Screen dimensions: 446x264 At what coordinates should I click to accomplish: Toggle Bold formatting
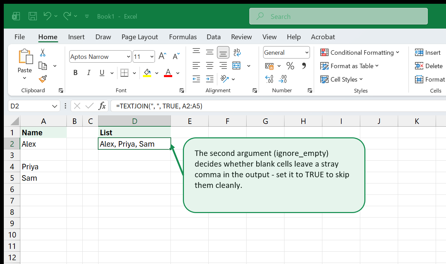[75, 73]
